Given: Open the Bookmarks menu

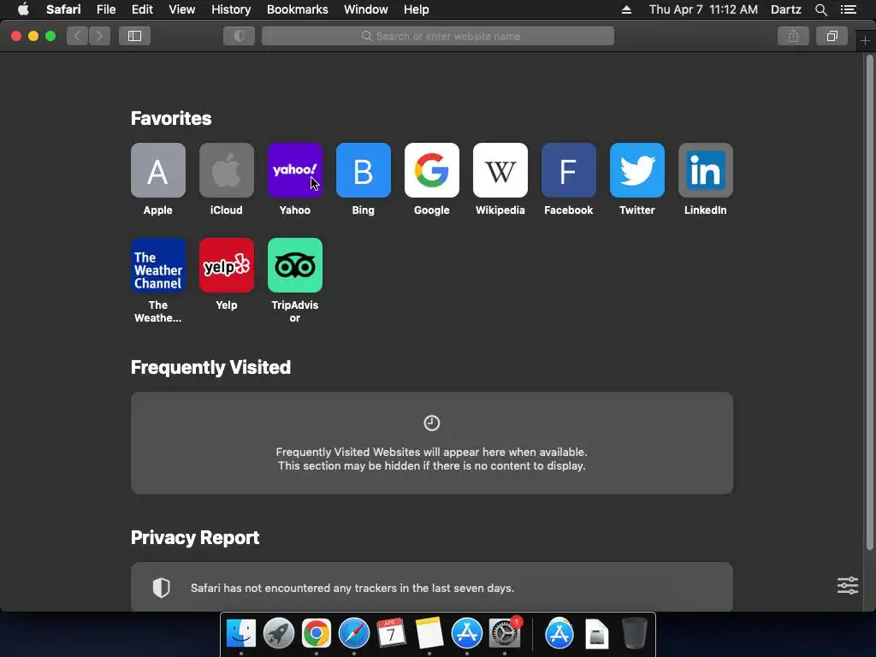Looking at the screenshot, I should click(297, 9).
